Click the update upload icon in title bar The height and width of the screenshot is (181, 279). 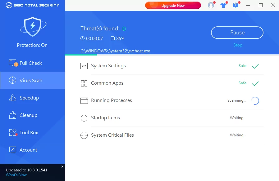pos(236,5)
